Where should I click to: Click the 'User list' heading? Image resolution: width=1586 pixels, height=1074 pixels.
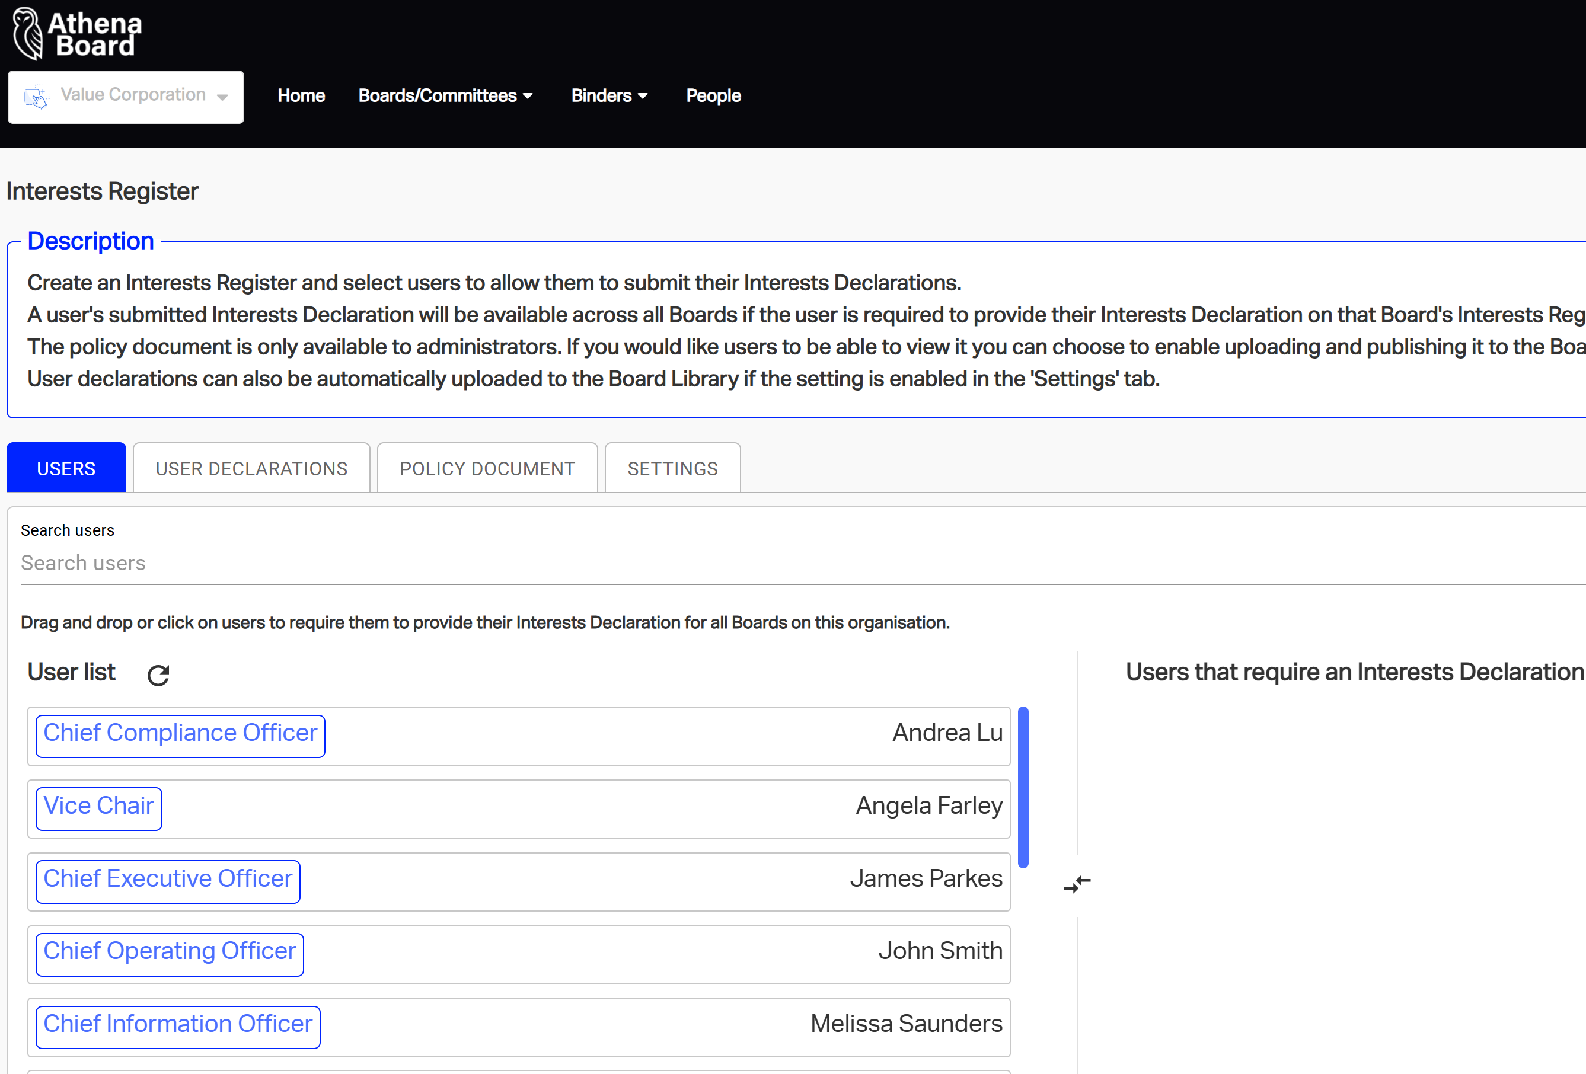[x=72, y=672]
